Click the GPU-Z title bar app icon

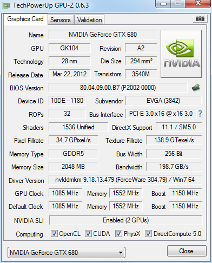point(6,5)
